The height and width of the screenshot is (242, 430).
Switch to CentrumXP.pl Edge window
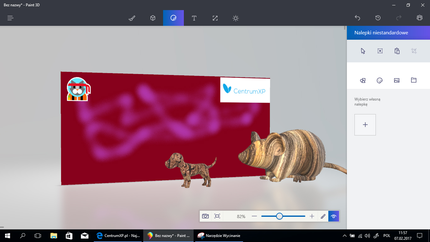118,235
